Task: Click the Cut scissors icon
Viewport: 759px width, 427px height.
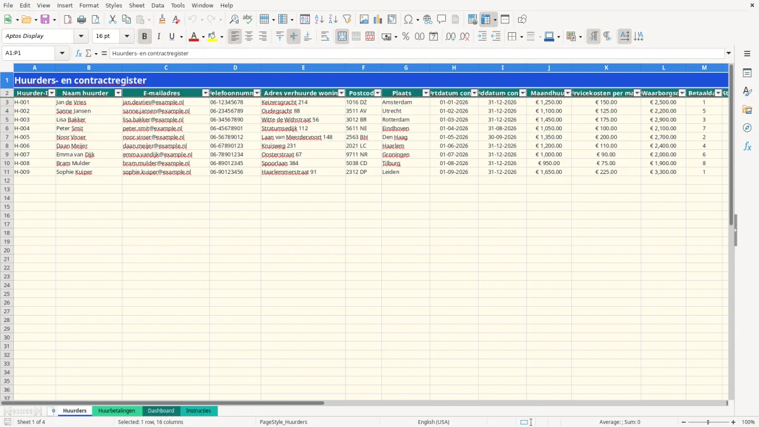Action: point(113,20)
